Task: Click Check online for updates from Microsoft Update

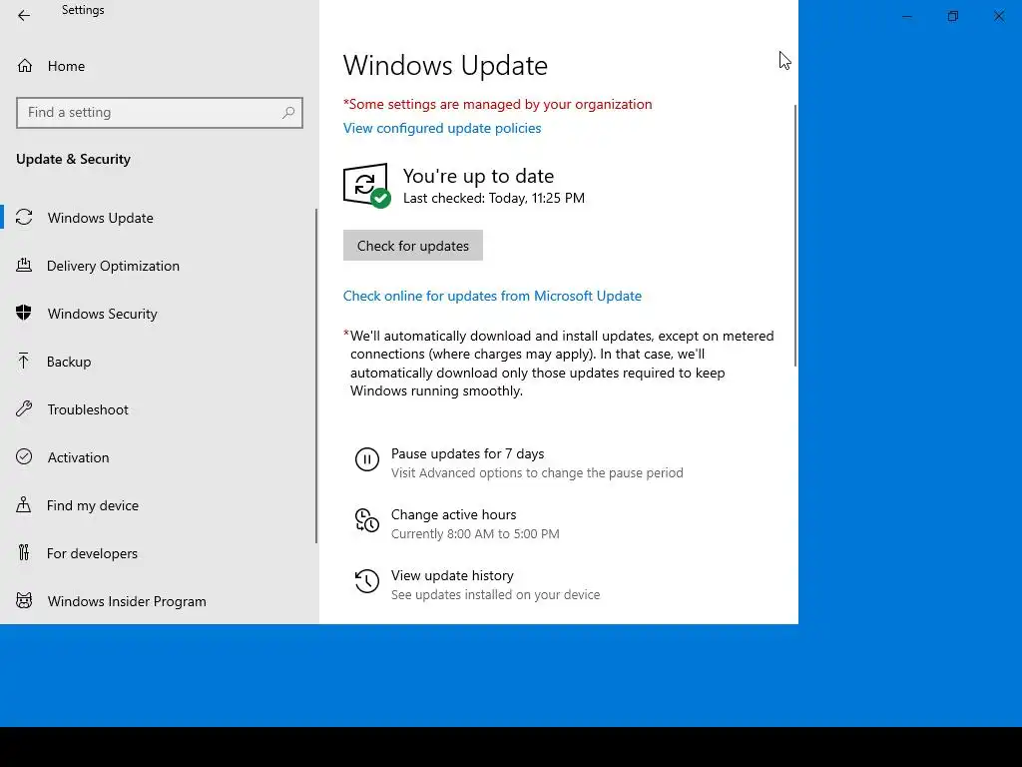Action: (x=492, y=296)
